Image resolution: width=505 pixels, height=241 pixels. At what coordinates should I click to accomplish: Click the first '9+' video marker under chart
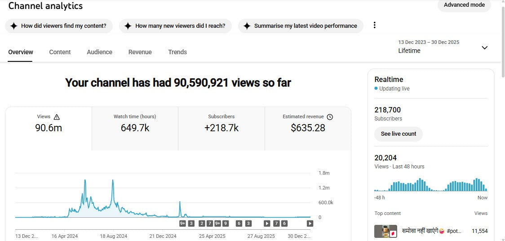click(x=183, y=223)
